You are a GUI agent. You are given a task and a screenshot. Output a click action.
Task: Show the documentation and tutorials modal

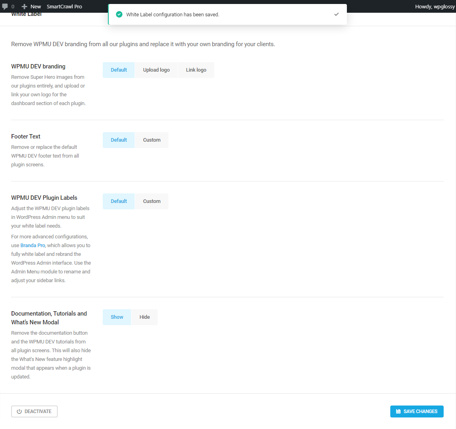[116, 317]
